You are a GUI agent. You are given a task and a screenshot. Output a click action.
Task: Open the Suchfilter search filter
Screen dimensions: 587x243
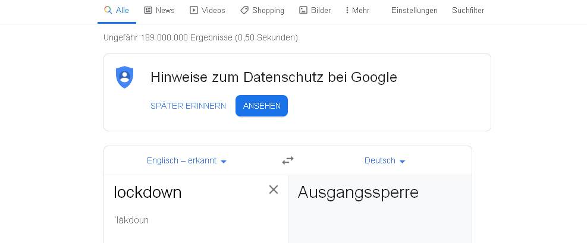[468, 11]
